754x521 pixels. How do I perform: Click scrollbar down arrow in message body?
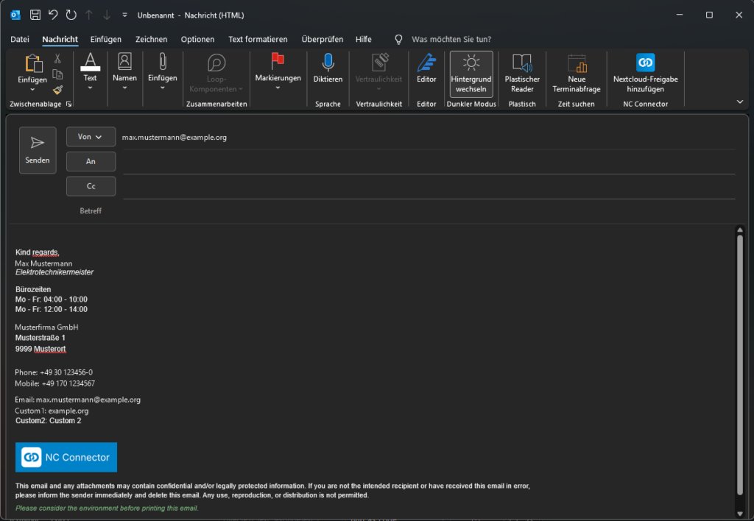pyautogui.click(x=740, y=514)
